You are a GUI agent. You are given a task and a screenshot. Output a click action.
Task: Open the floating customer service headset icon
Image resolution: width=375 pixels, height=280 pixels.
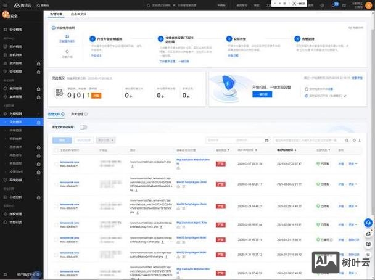(x=368, y=223)
